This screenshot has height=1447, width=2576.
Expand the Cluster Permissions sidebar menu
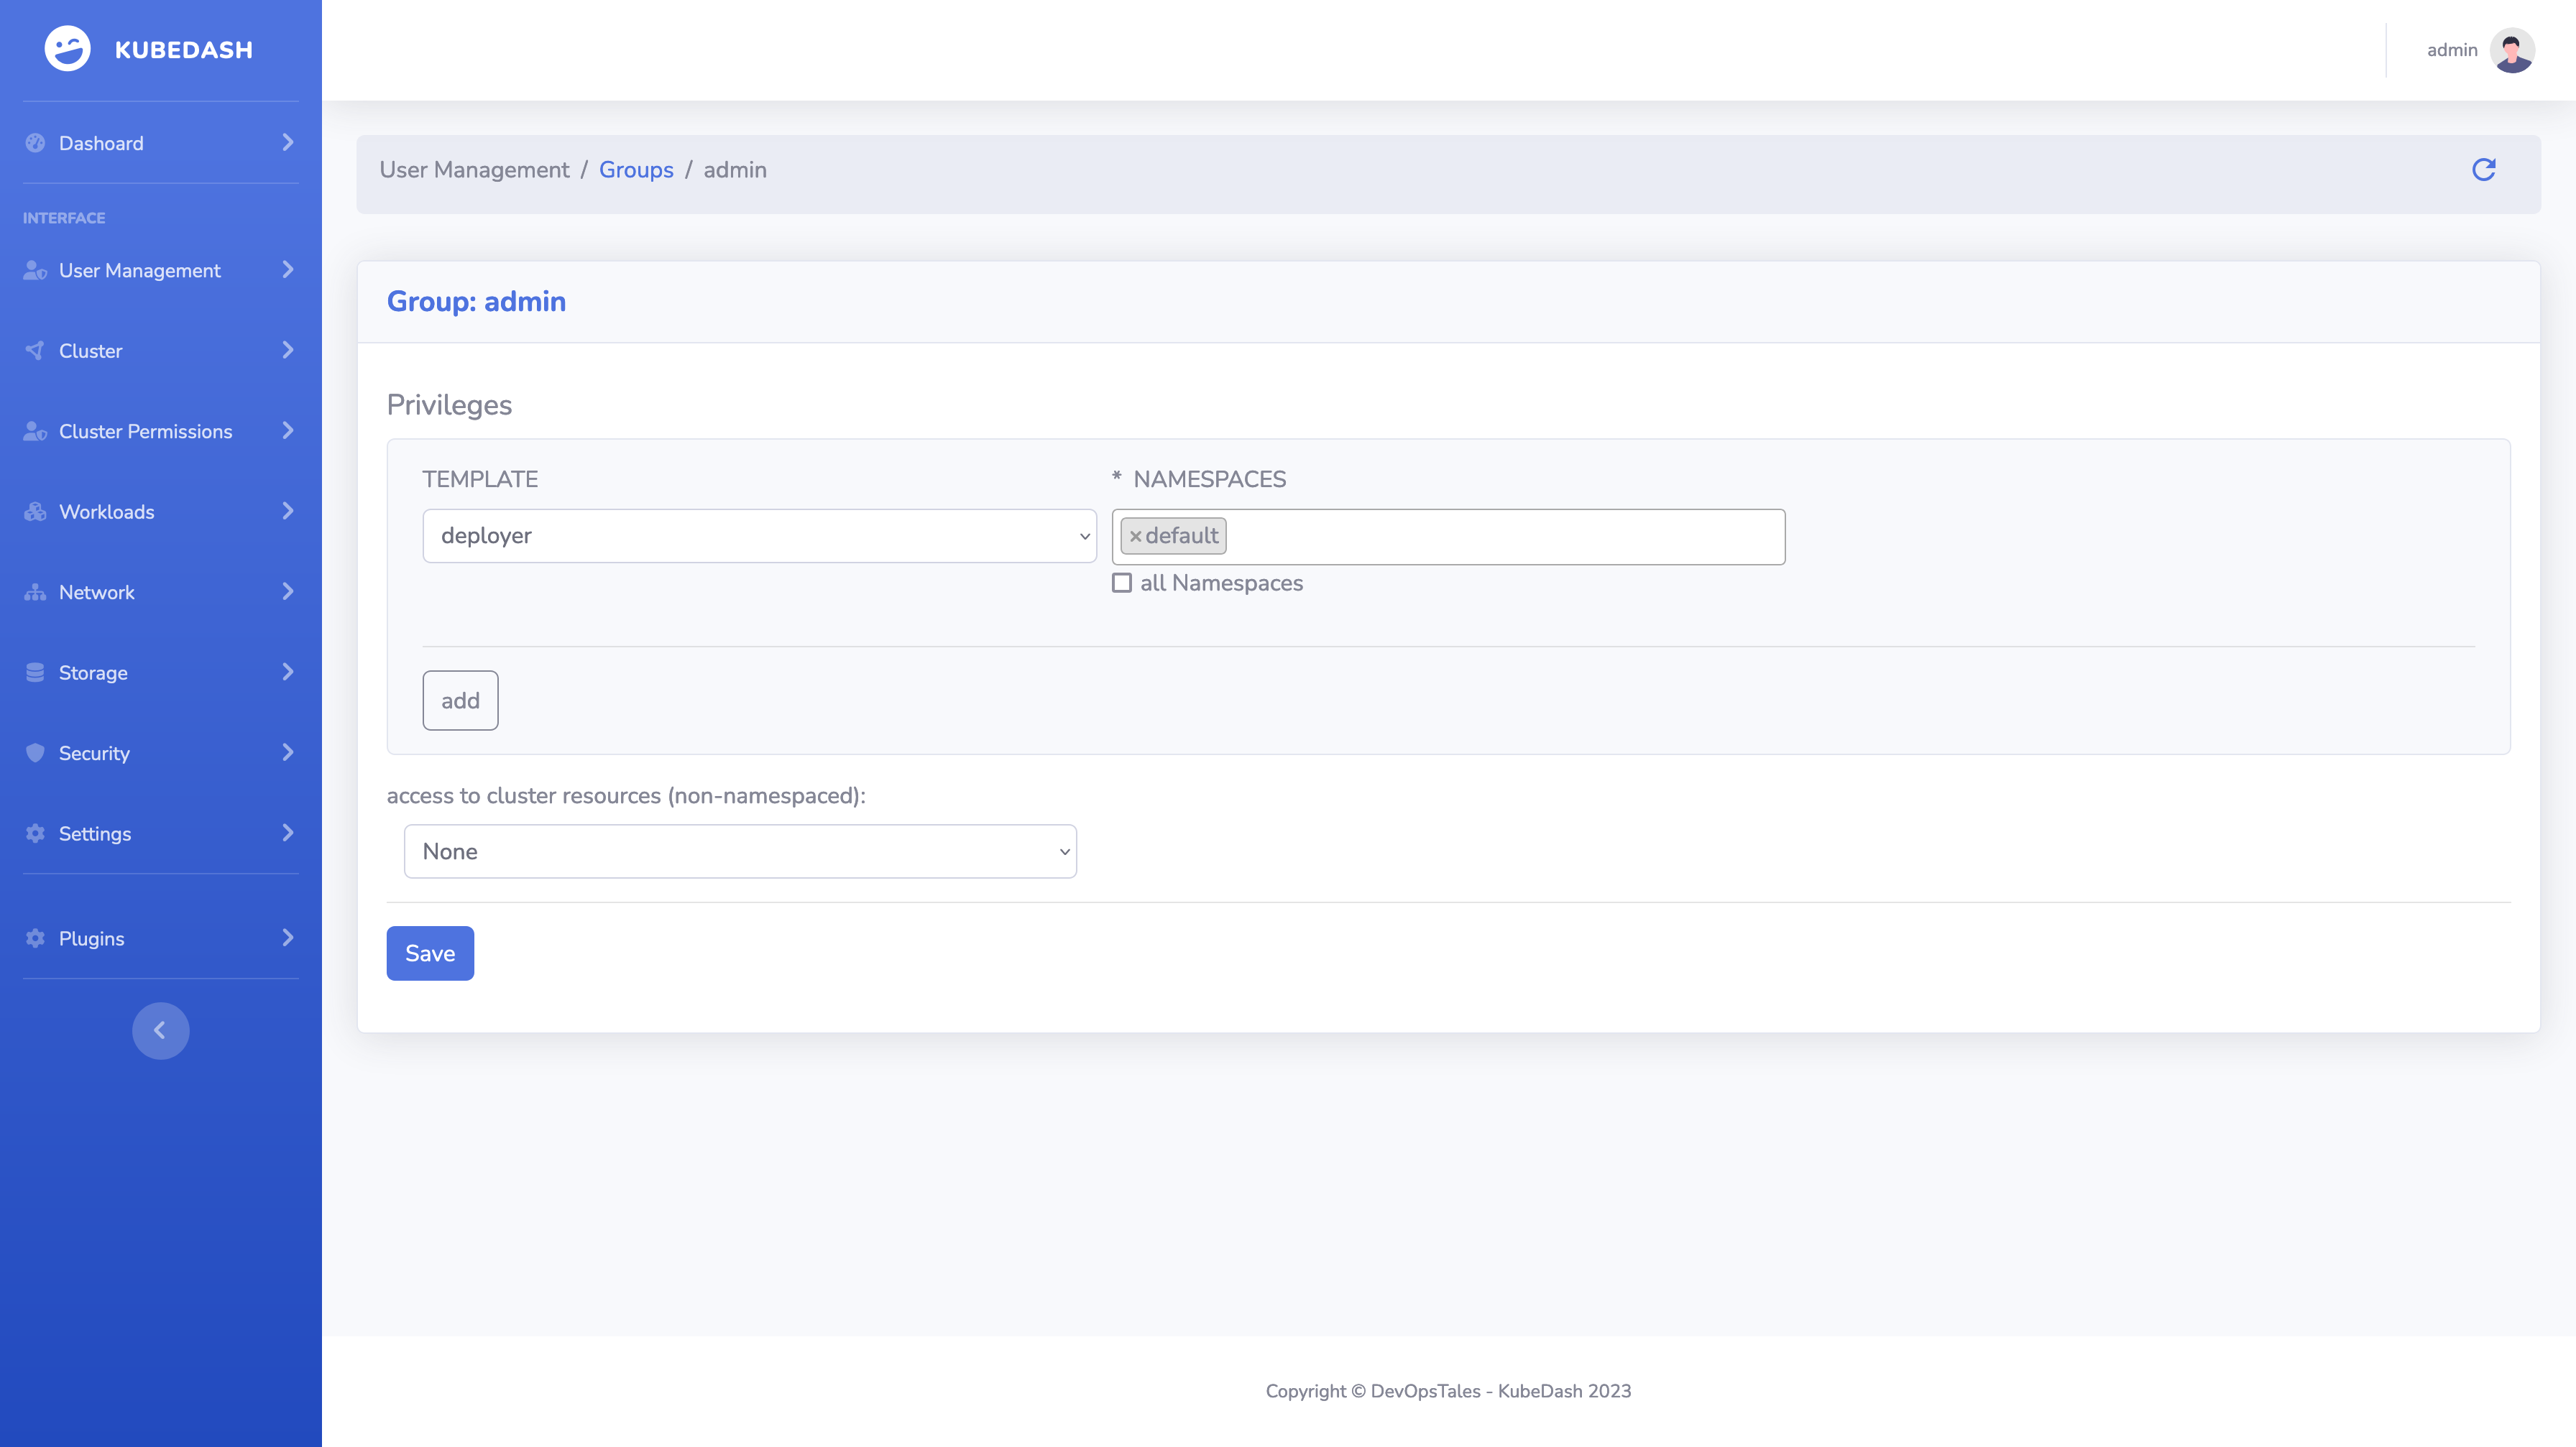pos(145,432)
